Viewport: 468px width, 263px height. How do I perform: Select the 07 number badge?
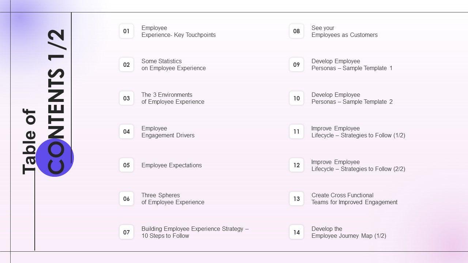pos(127,232)
